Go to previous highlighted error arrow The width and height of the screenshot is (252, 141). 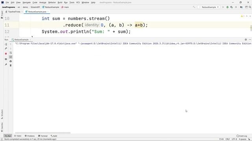(247, 16)
